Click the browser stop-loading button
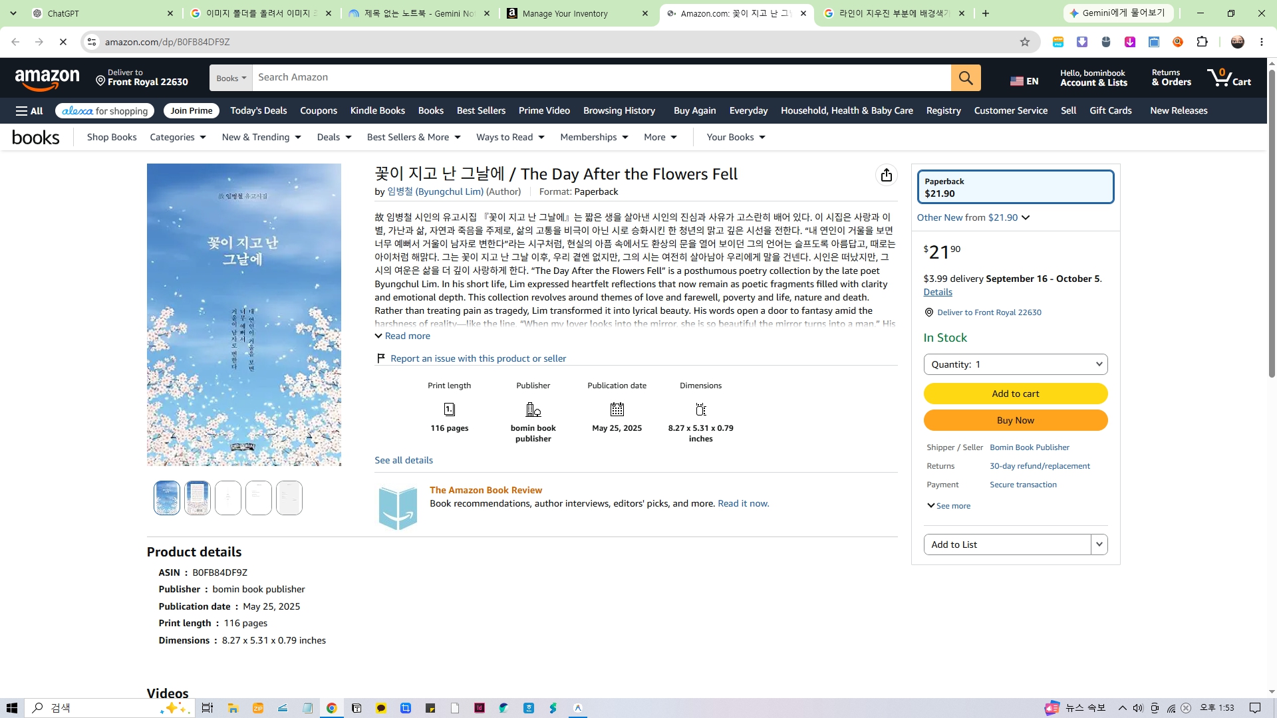 click(63, 42)
